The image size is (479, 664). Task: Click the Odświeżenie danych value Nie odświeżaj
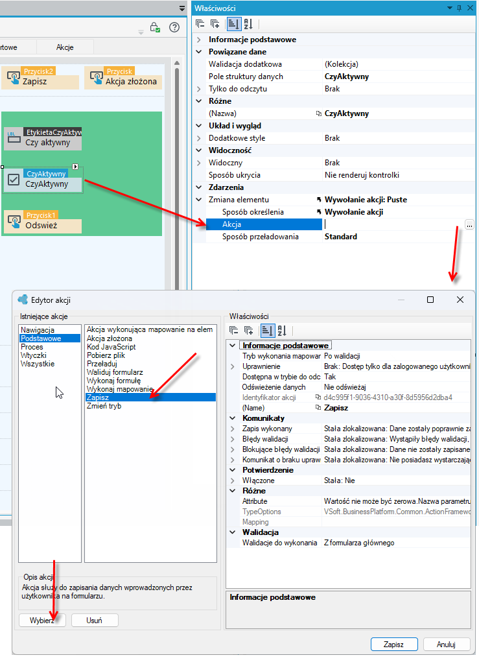pyautogui.click(x=345, y=387)
